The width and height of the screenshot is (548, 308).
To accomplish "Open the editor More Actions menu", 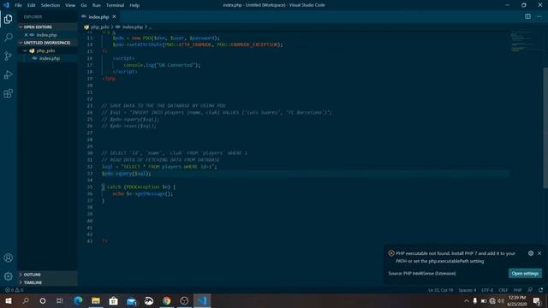I will pos(539,16).
